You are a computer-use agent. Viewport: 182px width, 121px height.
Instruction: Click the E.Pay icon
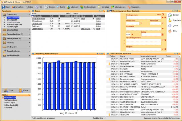tap(170, 31)
